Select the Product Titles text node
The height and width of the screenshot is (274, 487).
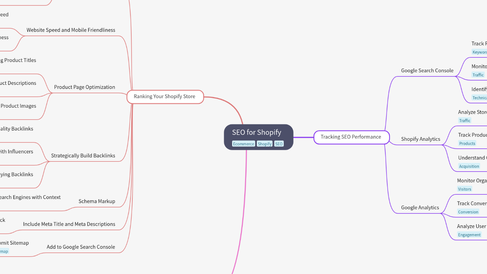(18, 60)
